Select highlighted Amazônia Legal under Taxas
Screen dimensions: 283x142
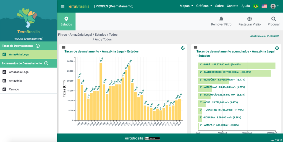[28, 54]
